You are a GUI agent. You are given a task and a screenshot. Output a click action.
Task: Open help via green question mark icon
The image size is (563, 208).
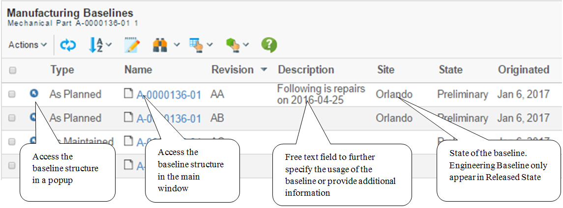(x=268, y=45)
